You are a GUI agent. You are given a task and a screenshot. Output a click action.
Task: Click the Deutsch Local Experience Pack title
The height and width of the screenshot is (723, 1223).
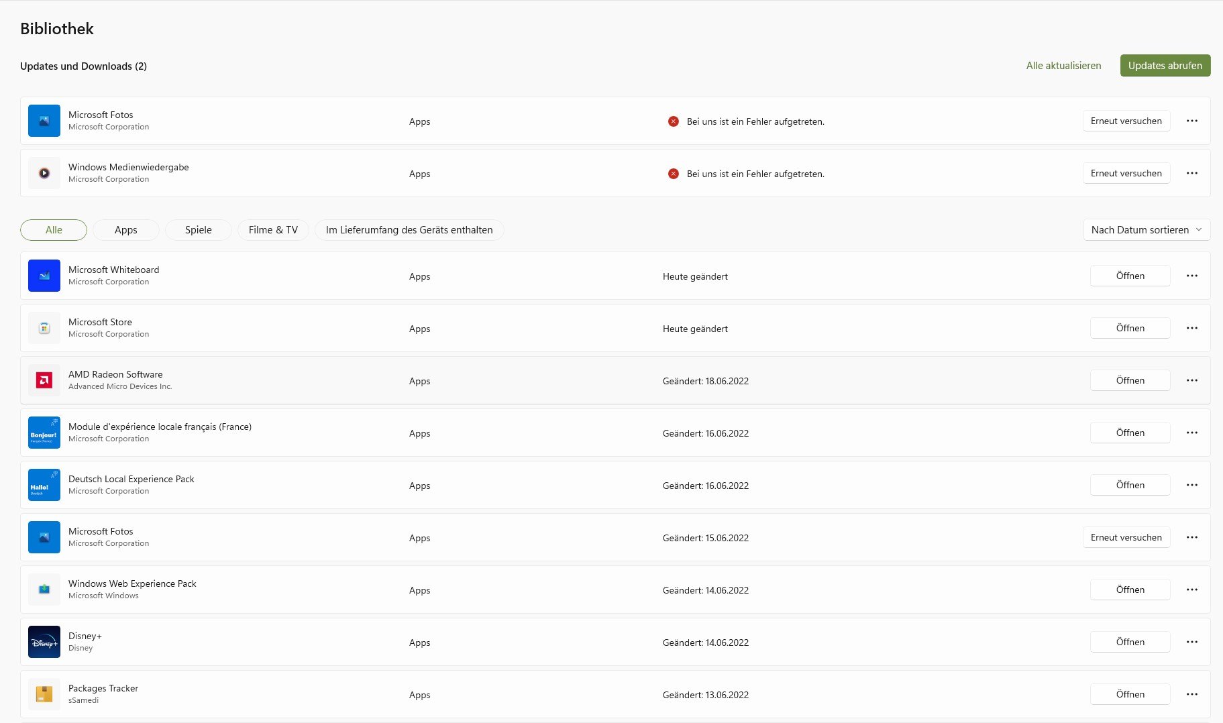(131, 479)
